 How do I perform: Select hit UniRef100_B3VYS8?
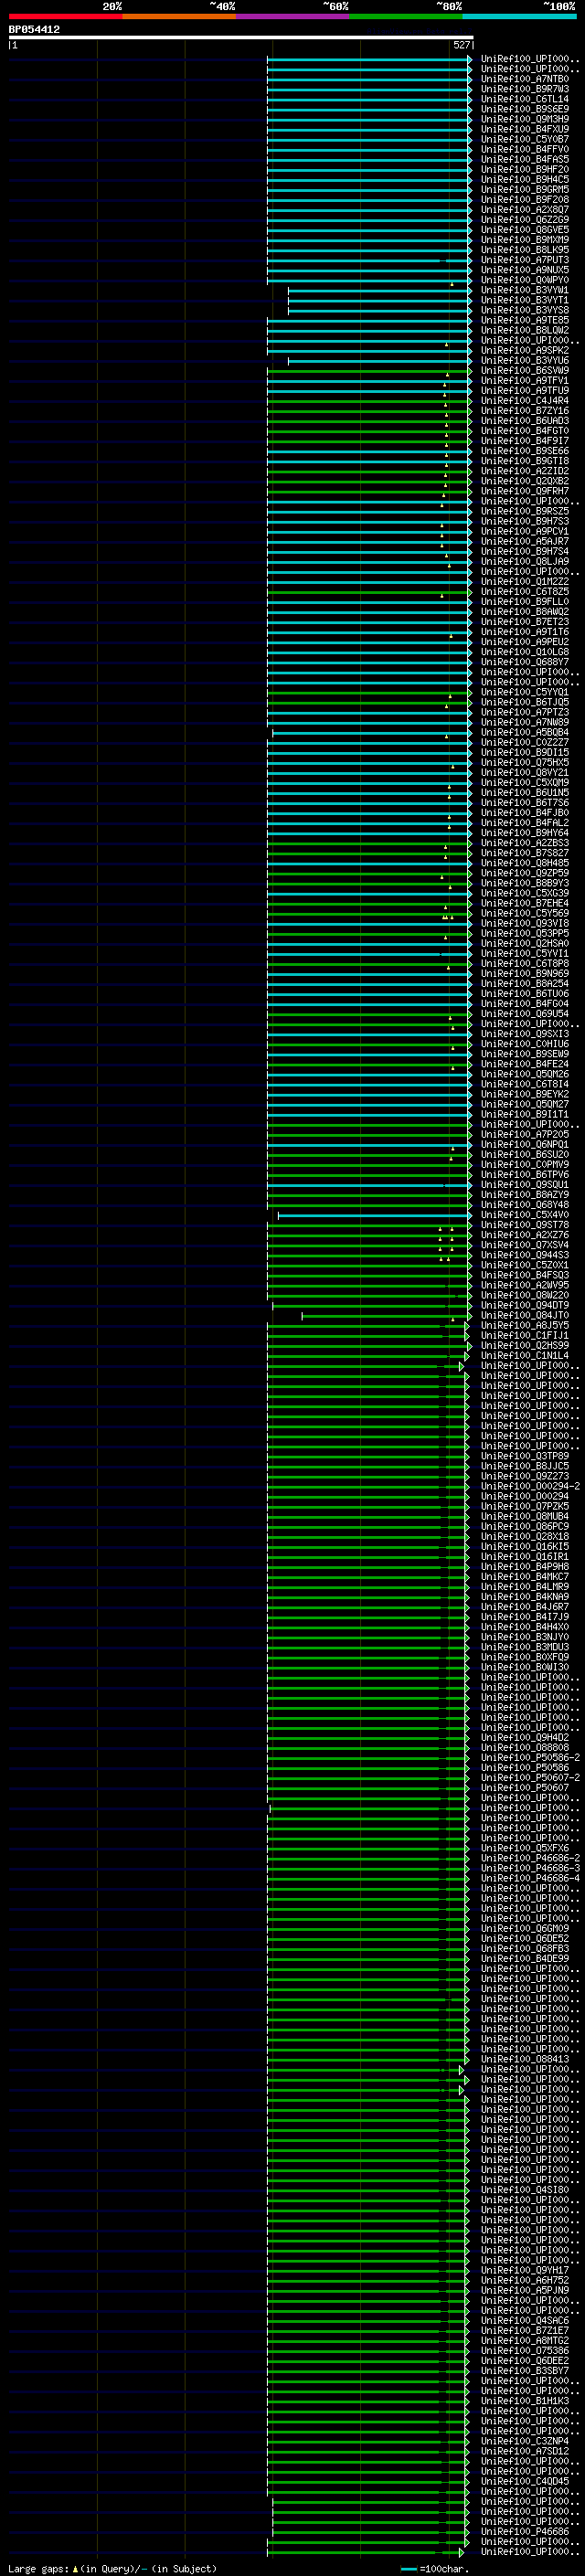point(525,310)
